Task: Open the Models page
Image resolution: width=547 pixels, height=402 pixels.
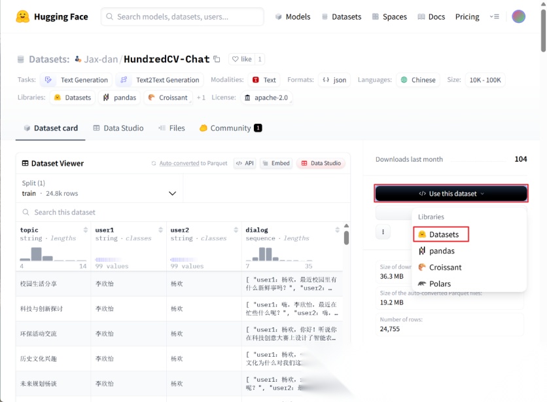Action: click(292, 17)
